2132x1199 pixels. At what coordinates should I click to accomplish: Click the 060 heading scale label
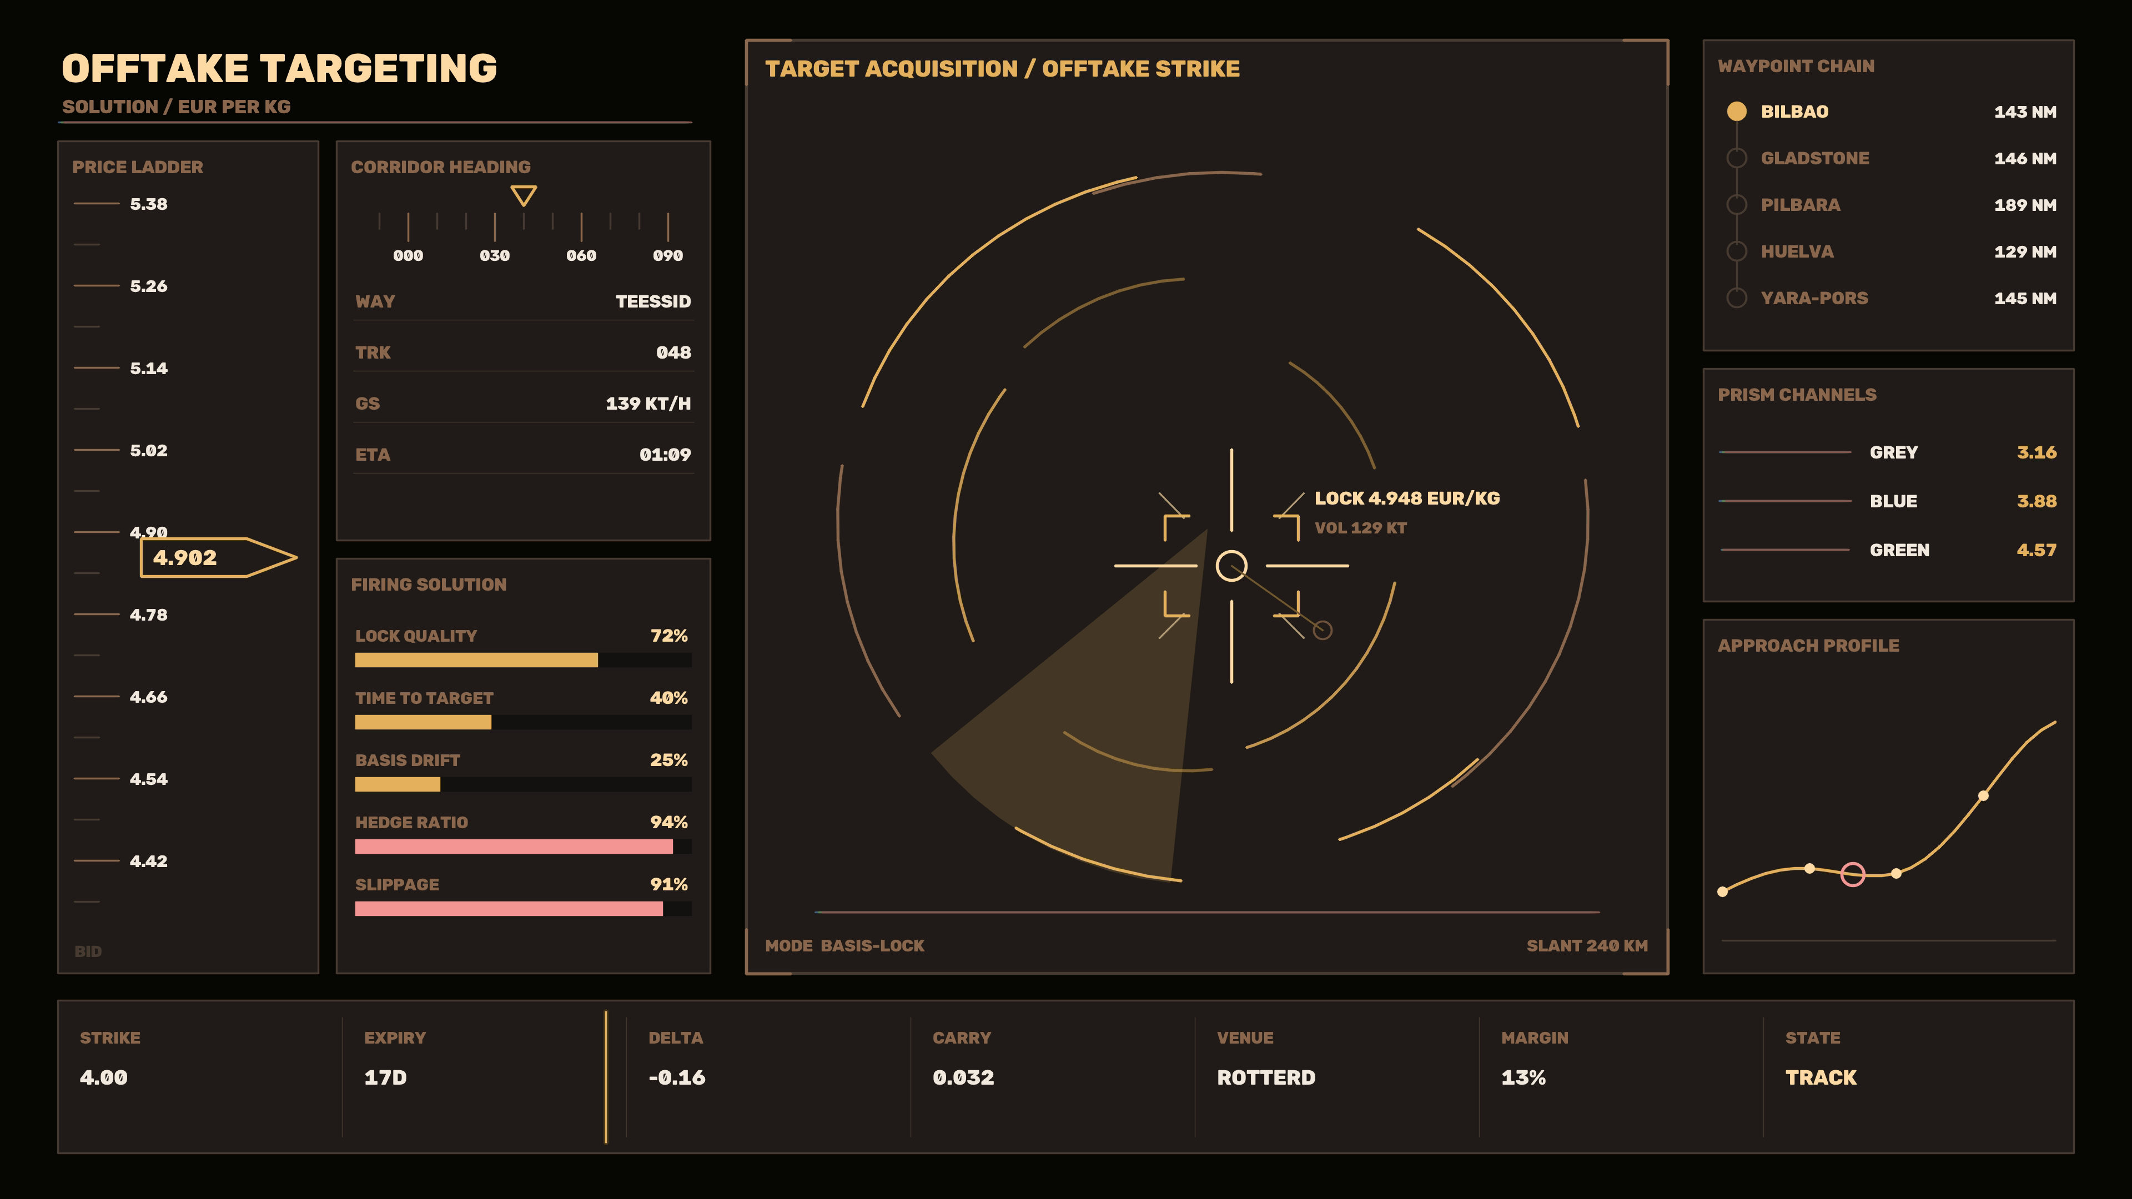pos(581,256)
